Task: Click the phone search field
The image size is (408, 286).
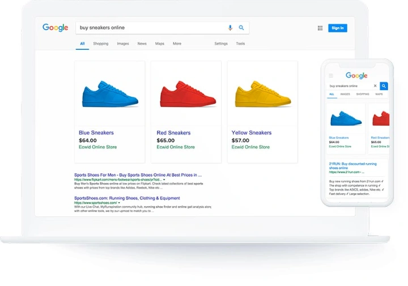Action: 353,86
